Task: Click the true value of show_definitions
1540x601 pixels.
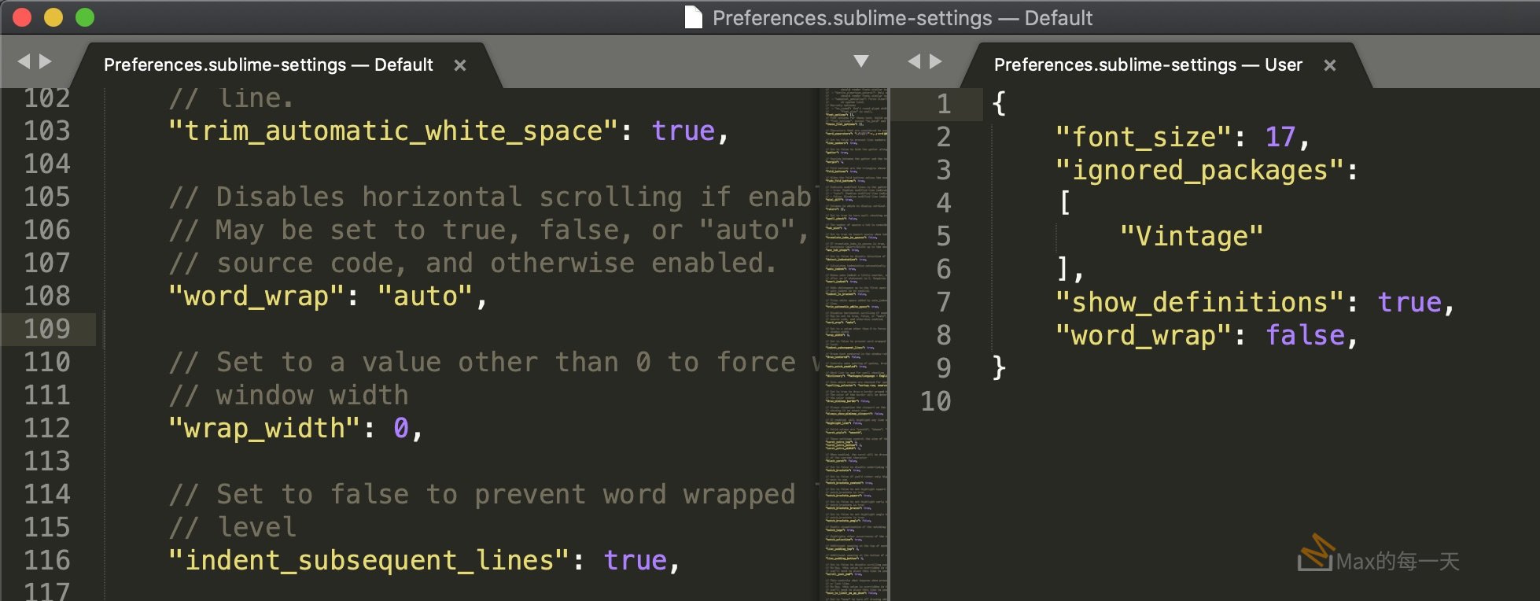Action: (1409, 303)
